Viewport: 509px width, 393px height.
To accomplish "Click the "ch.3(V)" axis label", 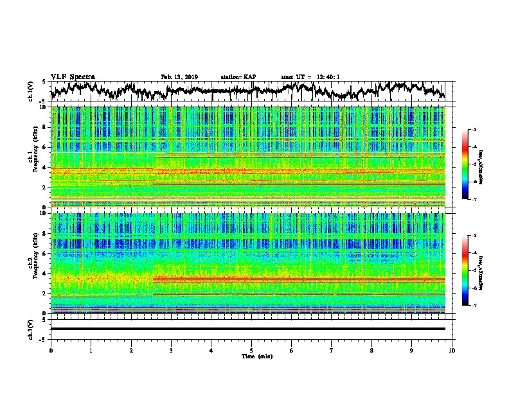I will coord(31,330).
